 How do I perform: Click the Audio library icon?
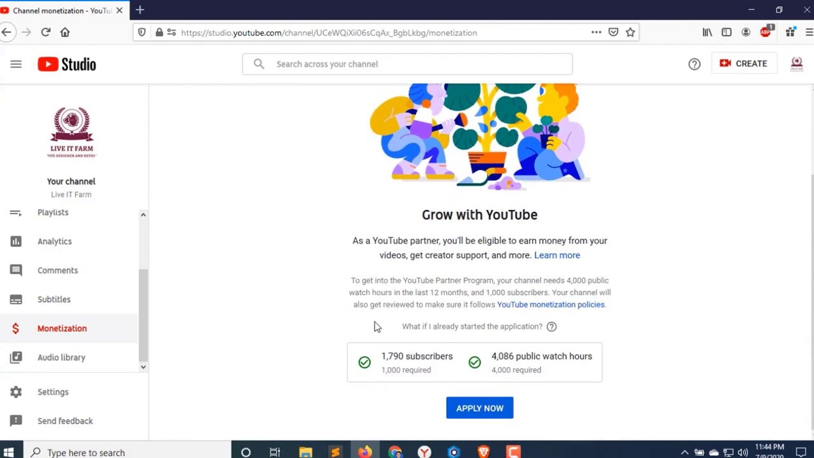pyautogui.click(x=16, y=357)
